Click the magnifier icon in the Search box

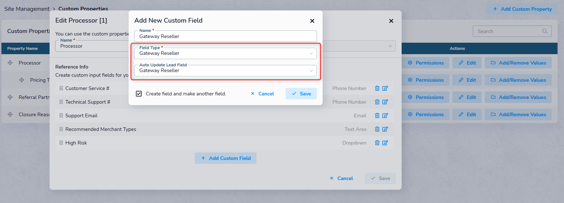[545, 31]
